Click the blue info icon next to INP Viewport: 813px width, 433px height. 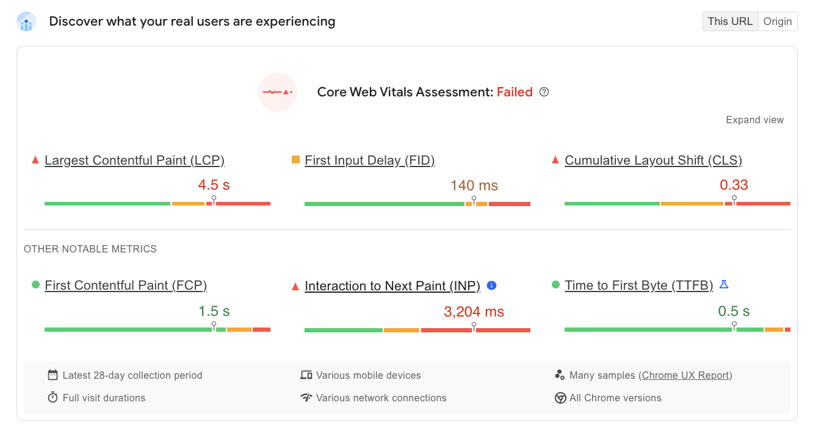[491, 285]
